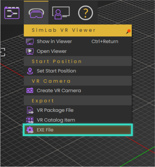The width and height of the screenshot is (155, 167).
Task: Open the Help question mark icon
Action: coord(85,13)
